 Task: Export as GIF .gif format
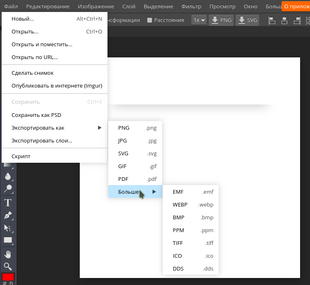[x=135, y=166]
